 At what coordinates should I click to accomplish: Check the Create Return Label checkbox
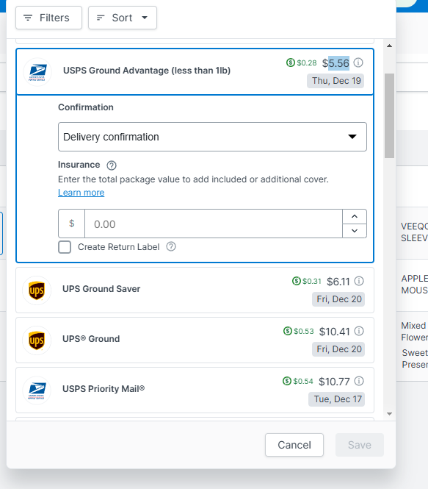coord(65,247)
